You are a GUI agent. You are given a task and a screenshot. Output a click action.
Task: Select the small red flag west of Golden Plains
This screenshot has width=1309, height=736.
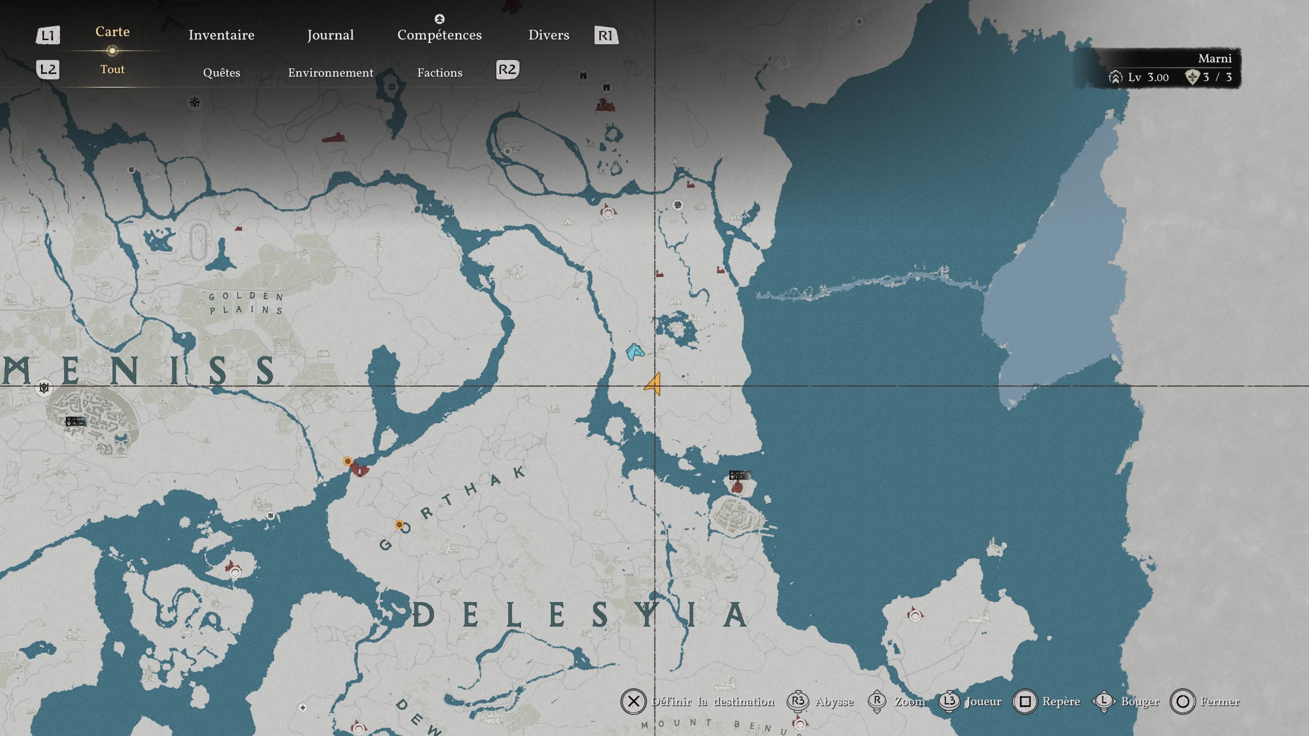click(x=238, y=229)
